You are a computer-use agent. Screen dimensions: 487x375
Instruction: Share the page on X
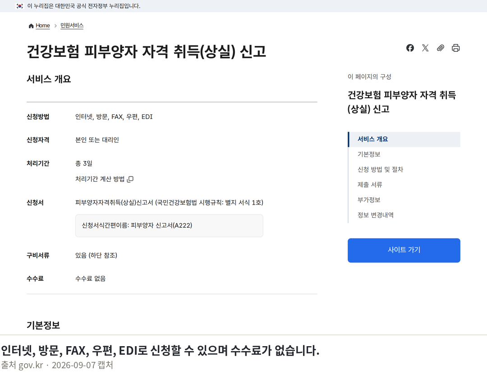tap(425, 48)
